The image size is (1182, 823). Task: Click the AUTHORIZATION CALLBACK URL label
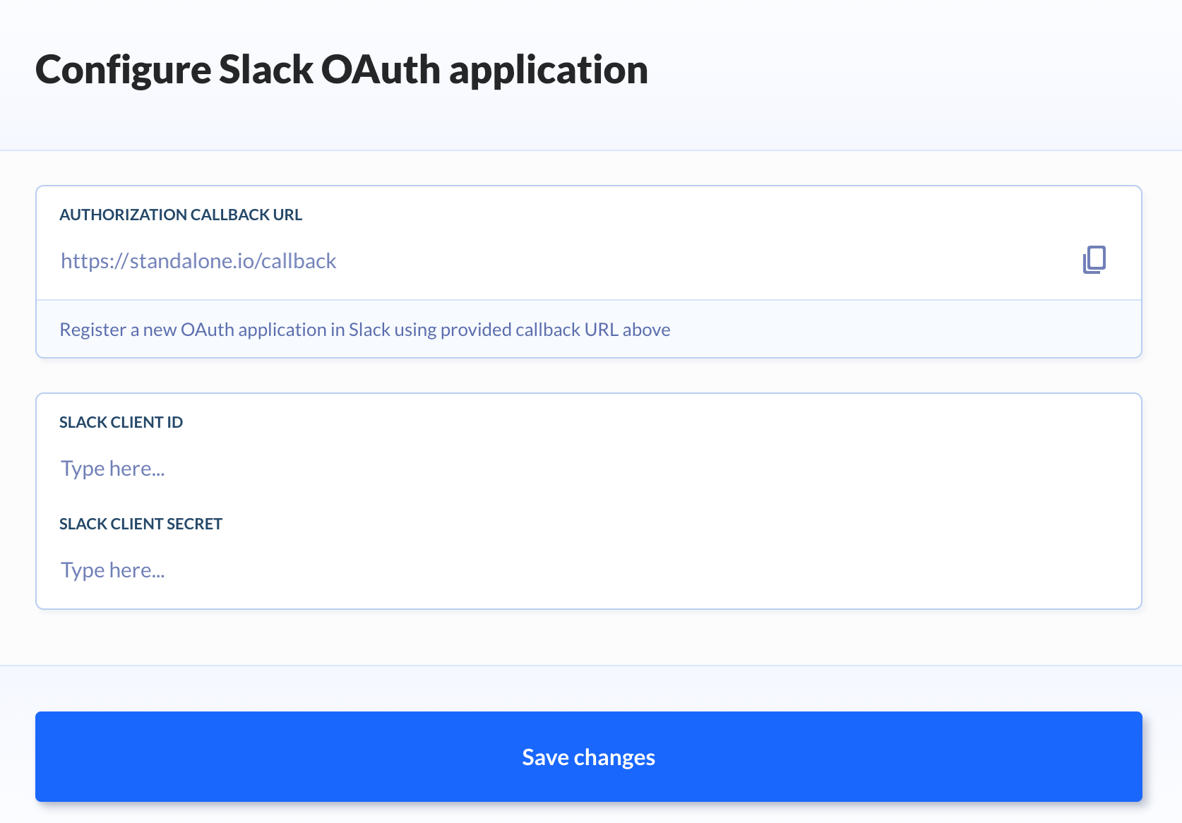[181, 215]
